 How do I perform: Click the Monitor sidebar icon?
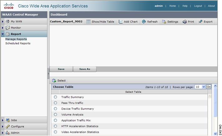(8, 28)
